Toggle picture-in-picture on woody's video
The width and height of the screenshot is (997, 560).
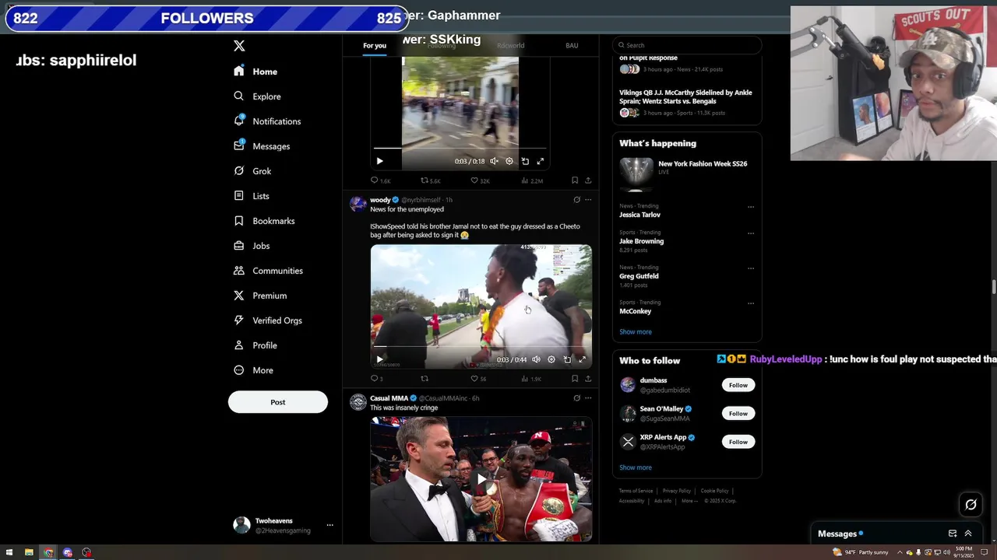[x=567, y=359]
